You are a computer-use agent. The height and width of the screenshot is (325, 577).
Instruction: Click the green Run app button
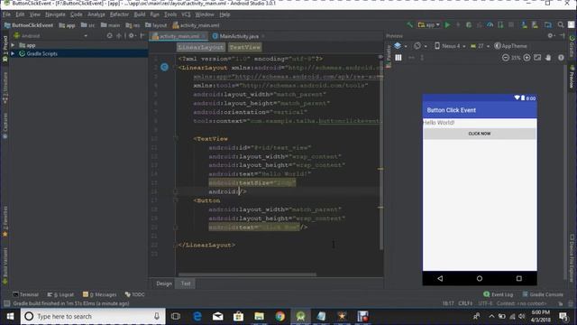pyautogui.click(x=447, y=25)
